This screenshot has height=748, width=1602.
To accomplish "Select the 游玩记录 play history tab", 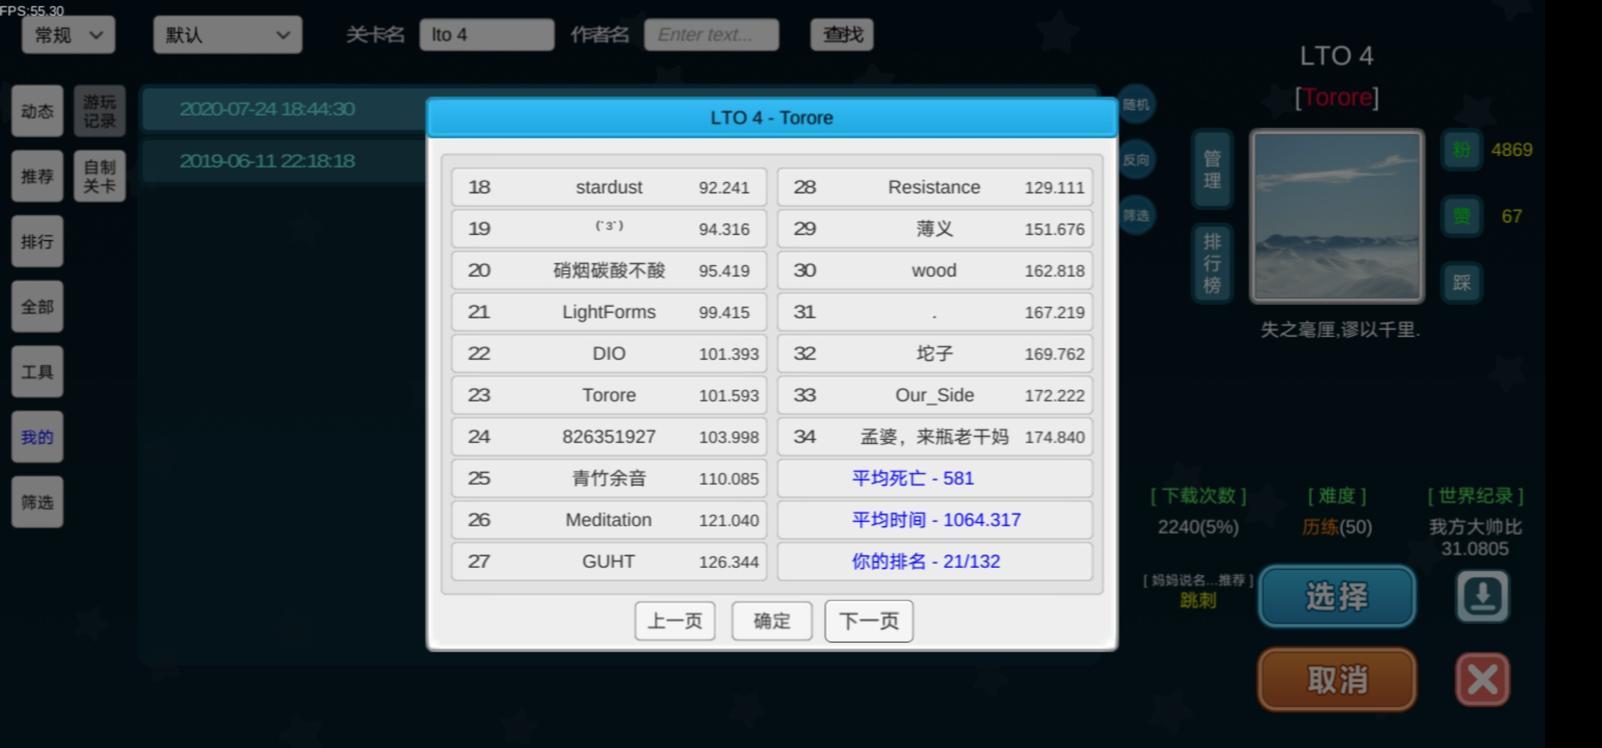I will [x=100, y=112].
